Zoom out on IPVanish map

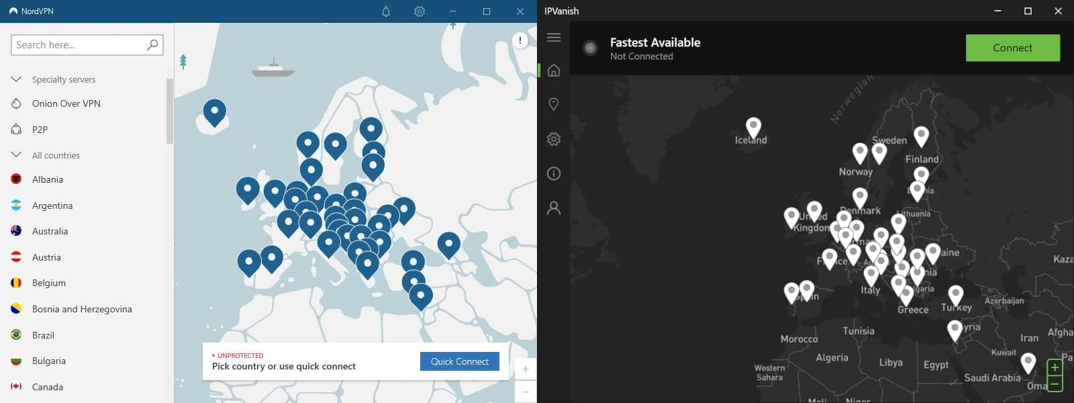(x=1055, y=384)
